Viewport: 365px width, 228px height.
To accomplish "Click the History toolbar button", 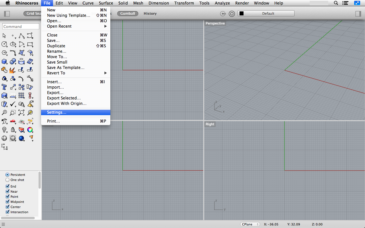I will point(150,13).
